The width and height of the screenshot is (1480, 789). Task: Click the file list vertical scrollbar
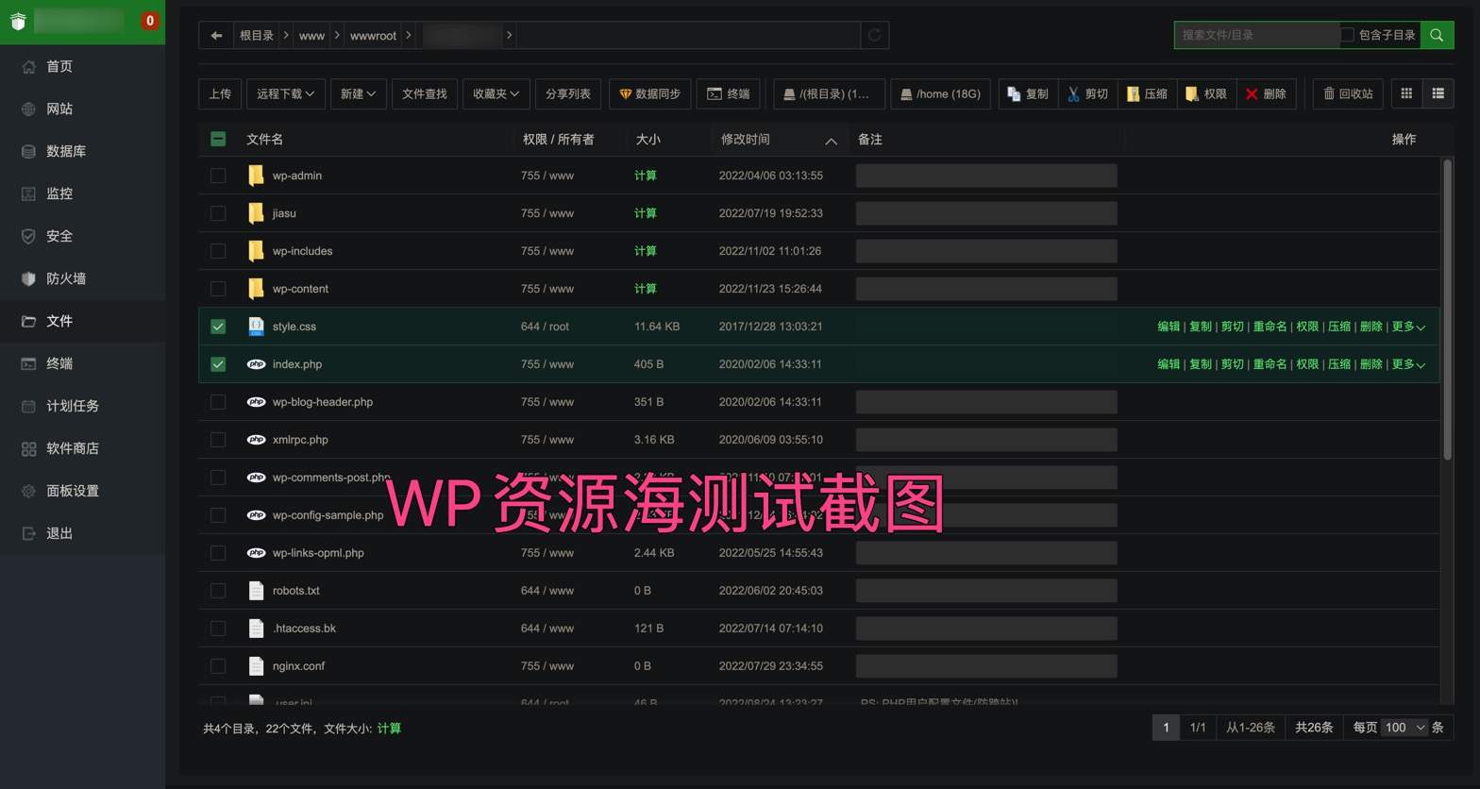[x=1447, y=310]
